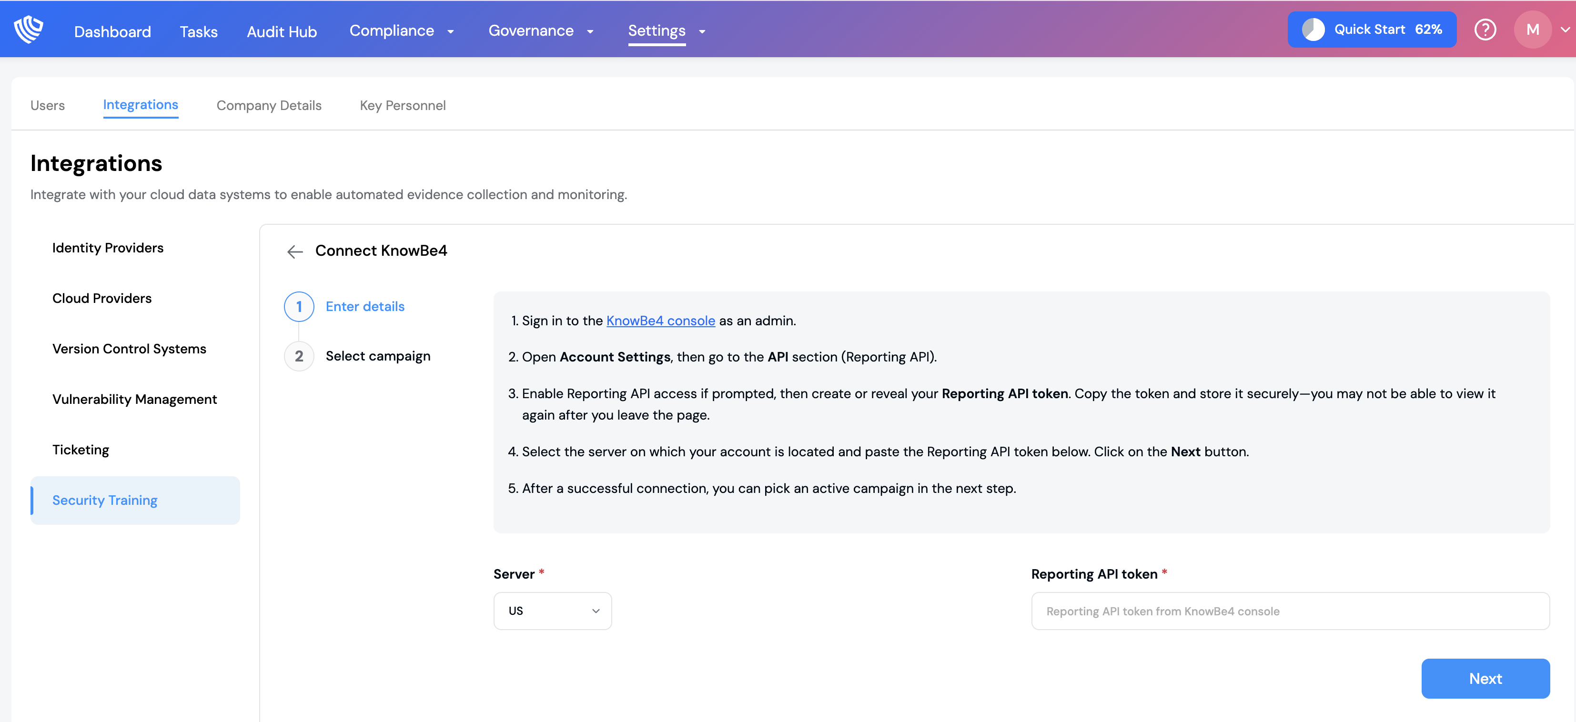This screenshot has height=722, width=1576.
Task: Click the shield logo icon
Action: click(28, 30)
